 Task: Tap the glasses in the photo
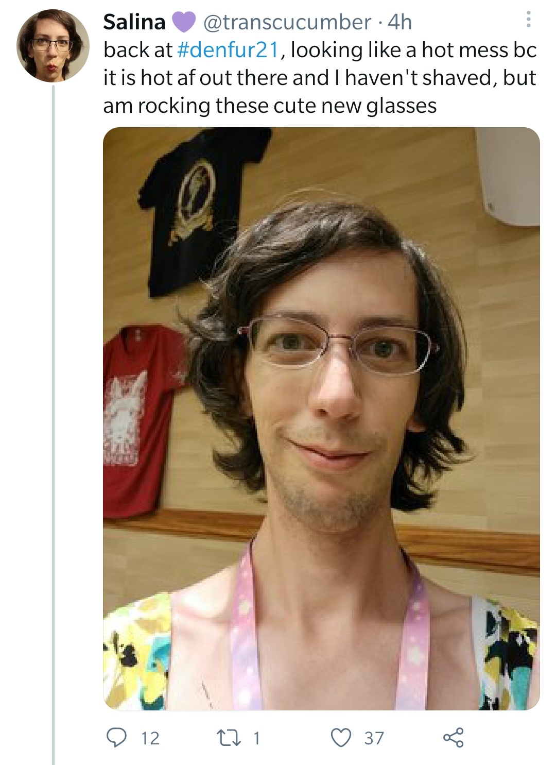click(x=338, y=344)
